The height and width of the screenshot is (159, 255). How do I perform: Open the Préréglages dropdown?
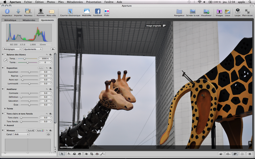pyautogui.click(x=12, y=49)
